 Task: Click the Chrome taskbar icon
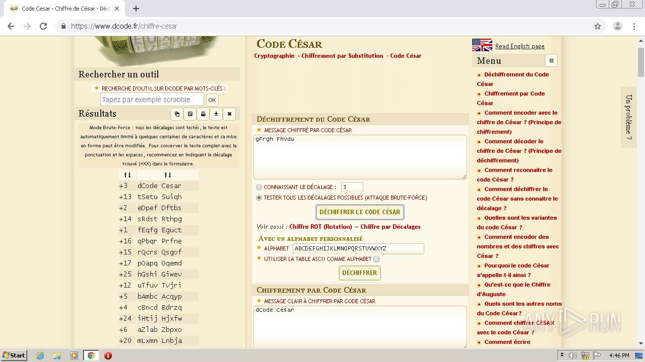tap(91, 355)
